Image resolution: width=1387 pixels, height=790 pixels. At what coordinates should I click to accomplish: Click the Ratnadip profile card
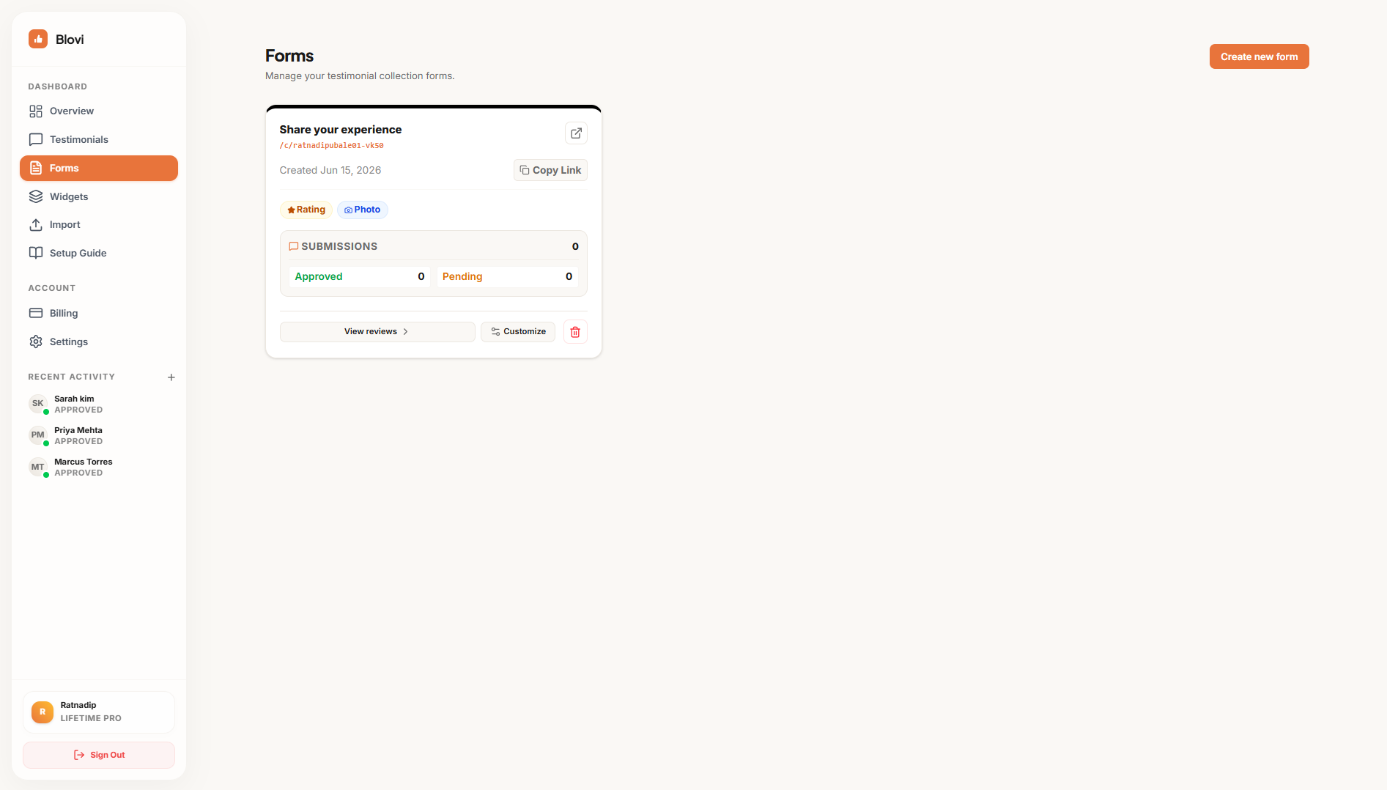click(99, 712)
